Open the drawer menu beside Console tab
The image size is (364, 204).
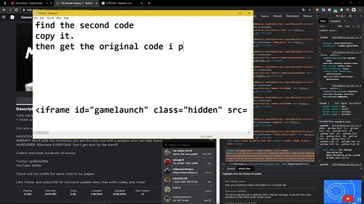click(222, 169)
